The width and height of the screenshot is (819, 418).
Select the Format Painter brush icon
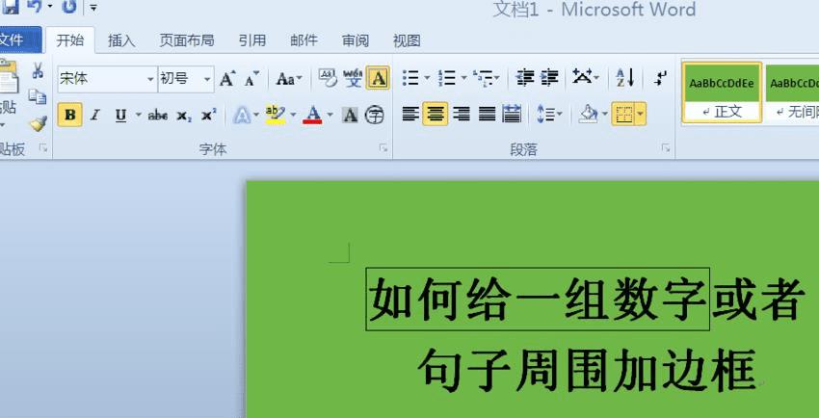click(39, 123)
